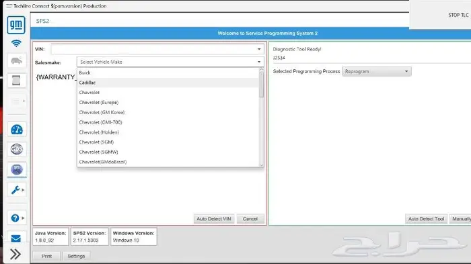471x264 pixels.
Task: Launch the GDS application icon
Action: click(x=17, y=149)
